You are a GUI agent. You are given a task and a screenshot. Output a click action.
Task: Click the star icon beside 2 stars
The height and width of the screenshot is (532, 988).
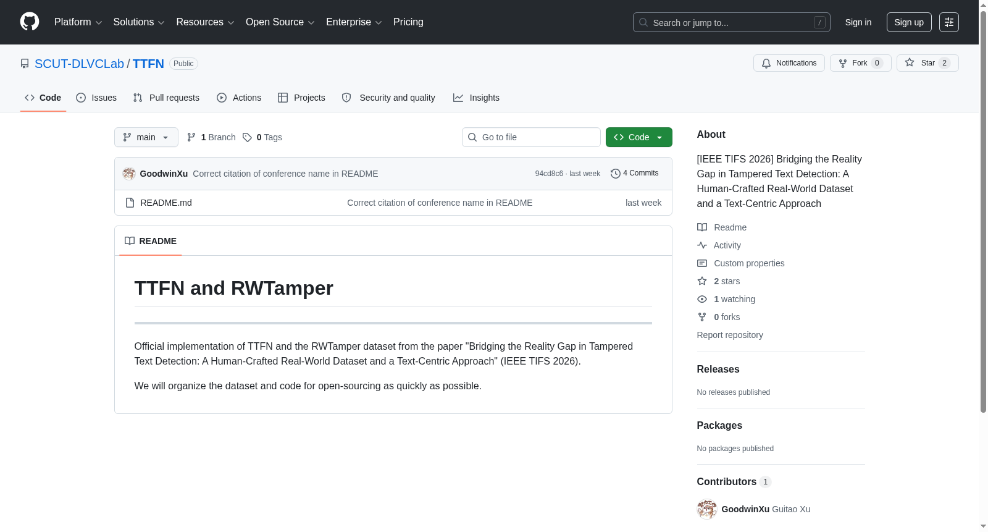(x=702, y=281)
